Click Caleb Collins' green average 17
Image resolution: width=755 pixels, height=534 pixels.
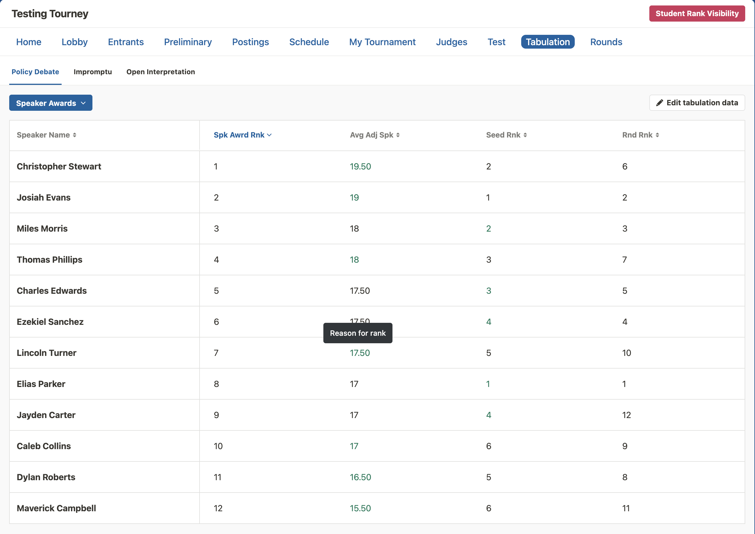[354, 446]
